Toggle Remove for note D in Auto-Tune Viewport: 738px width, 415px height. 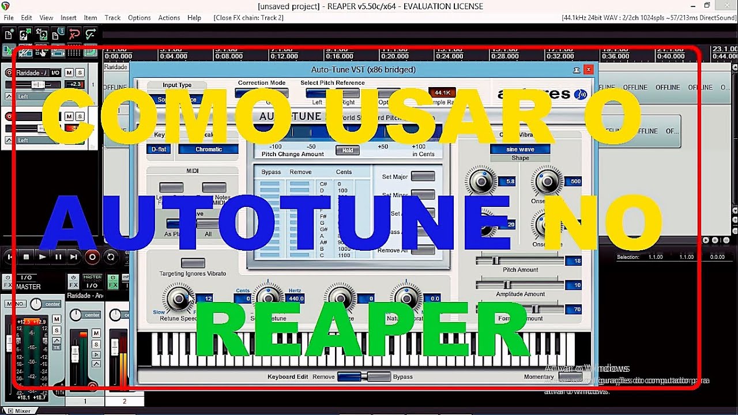coord(299,190)
